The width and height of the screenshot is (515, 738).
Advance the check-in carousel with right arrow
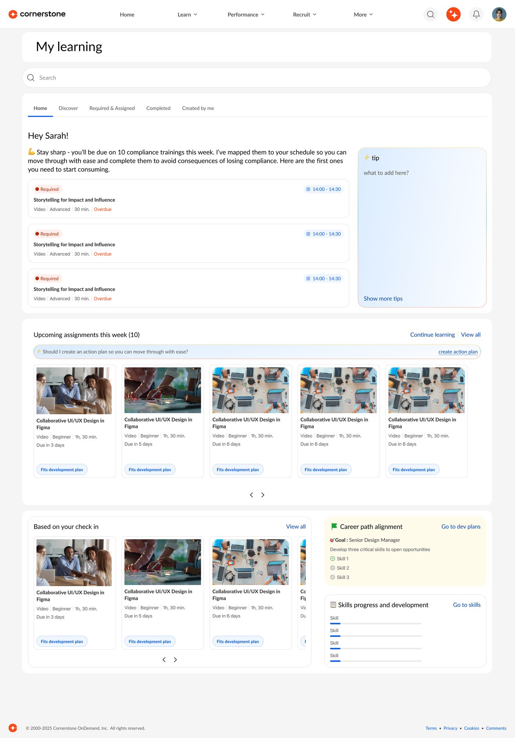pos(175,660)
